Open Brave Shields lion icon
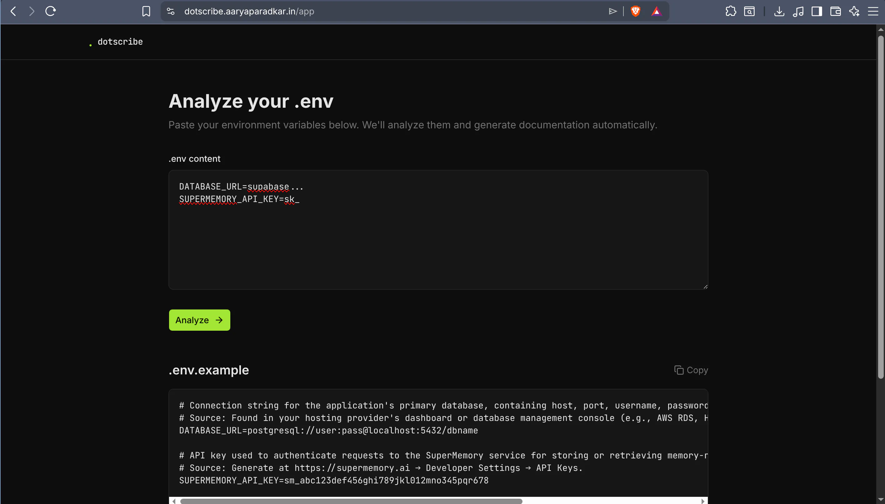The height and width of the screenshot is (504, 885). pyautogui.click(x=635, y=12)
